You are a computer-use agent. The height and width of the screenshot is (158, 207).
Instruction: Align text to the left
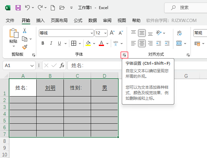pyautogui.click(x=133, y=43)
